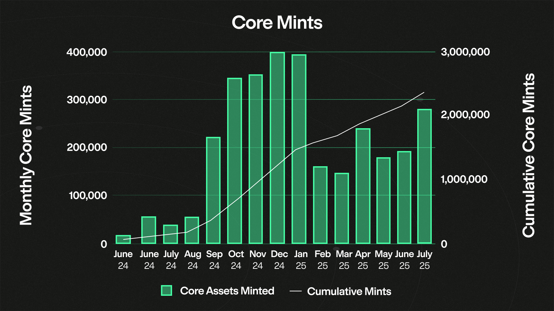Viewport: 554px width, 311px height.
Task: Click the green Core Assets Minted legend swatch
Action: (x=167, y=291)
